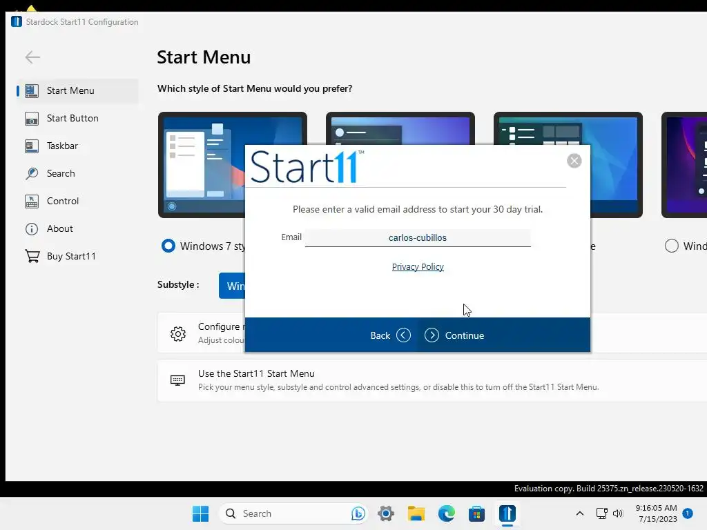Select the Windows 7 style radio button
This screenshot has height=530, width=707.
(x=168, y=246)
